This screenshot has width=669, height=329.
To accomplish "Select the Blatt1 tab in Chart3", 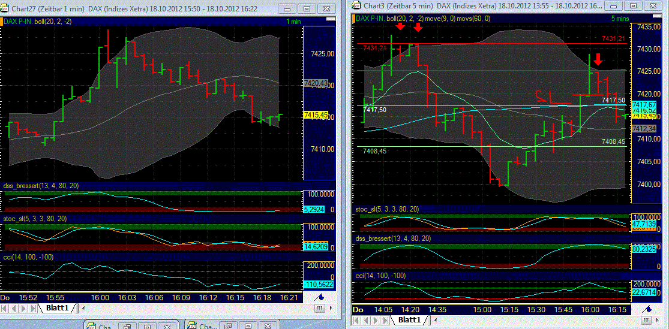I will pos(409,319).
